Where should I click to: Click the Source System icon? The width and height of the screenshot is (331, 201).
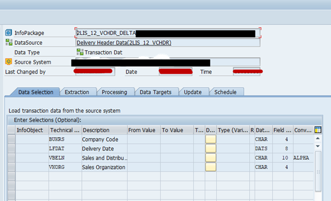click(x=8, y=62)
